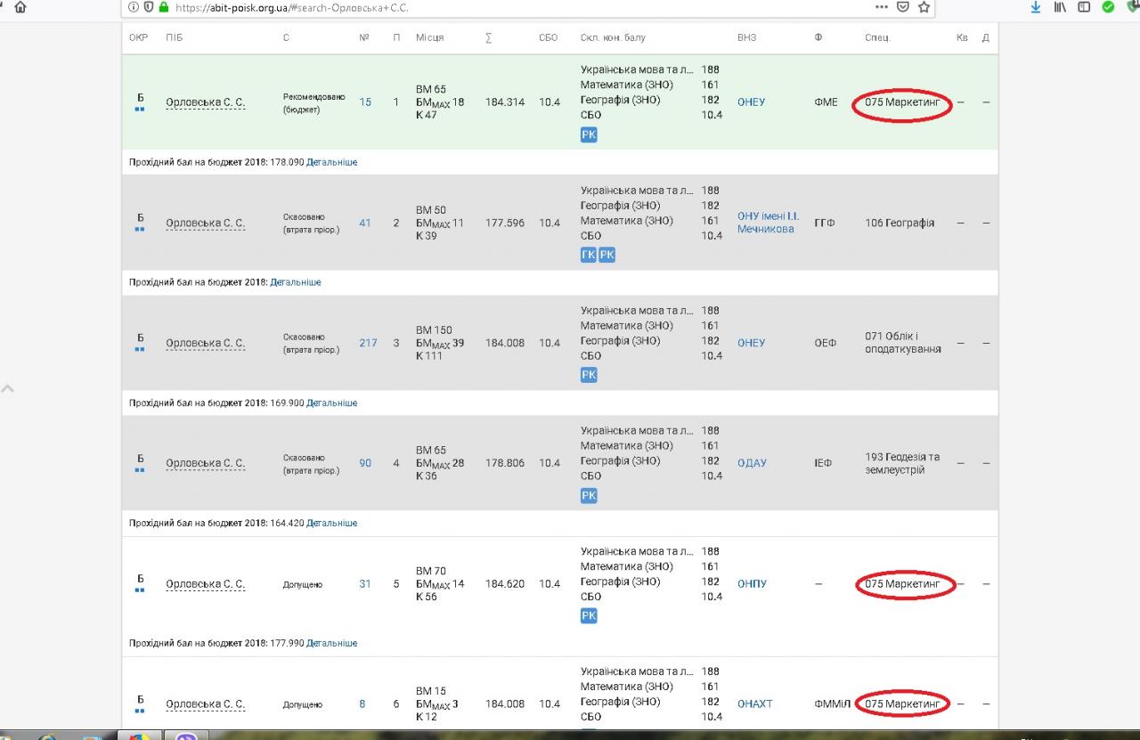Image resolution: width=1140 pixels, height=740 pixels.
Task: Click the green padlock security icon
Action: pyautogui.click(x=163, y=7)
